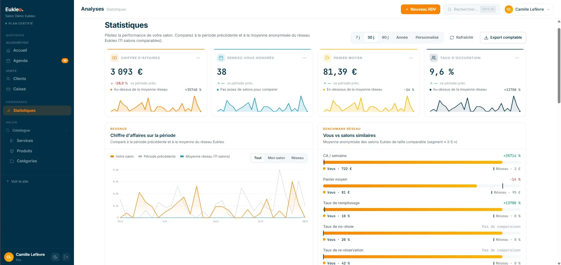Open the Taux d'occupation card options menu

pos(517,58)
